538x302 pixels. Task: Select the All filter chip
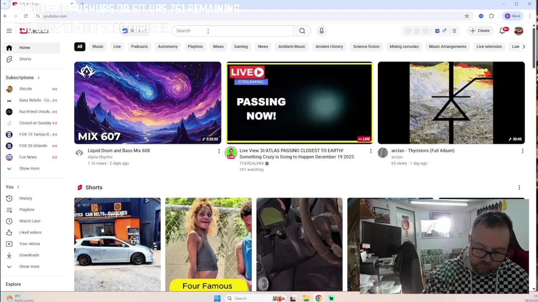80,47
